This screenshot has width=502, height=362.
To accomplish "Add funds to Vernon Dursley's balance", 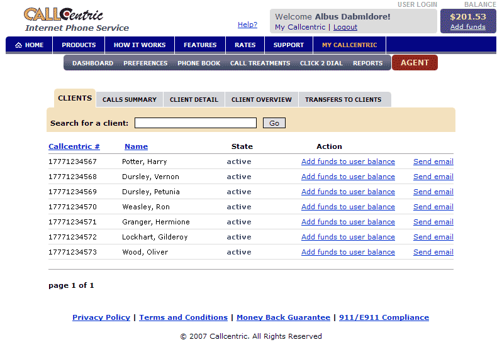I will 348,177.
